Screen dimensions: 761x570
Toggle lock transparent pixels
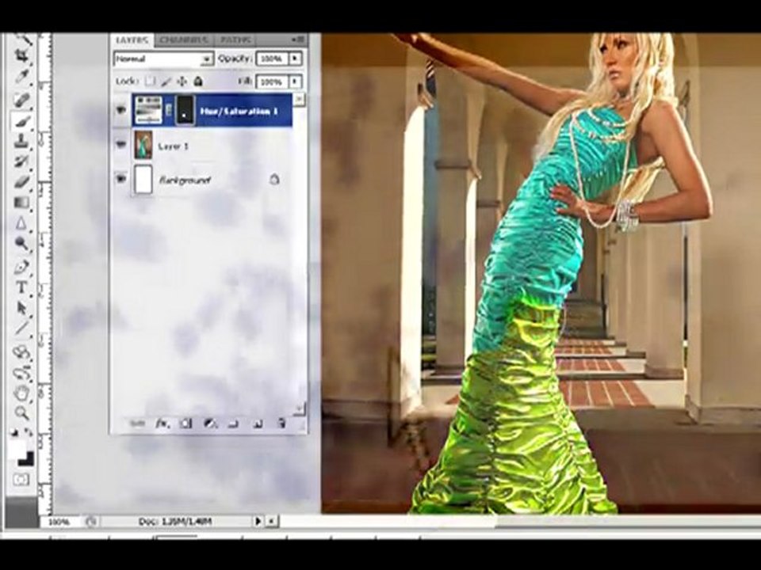150,81
